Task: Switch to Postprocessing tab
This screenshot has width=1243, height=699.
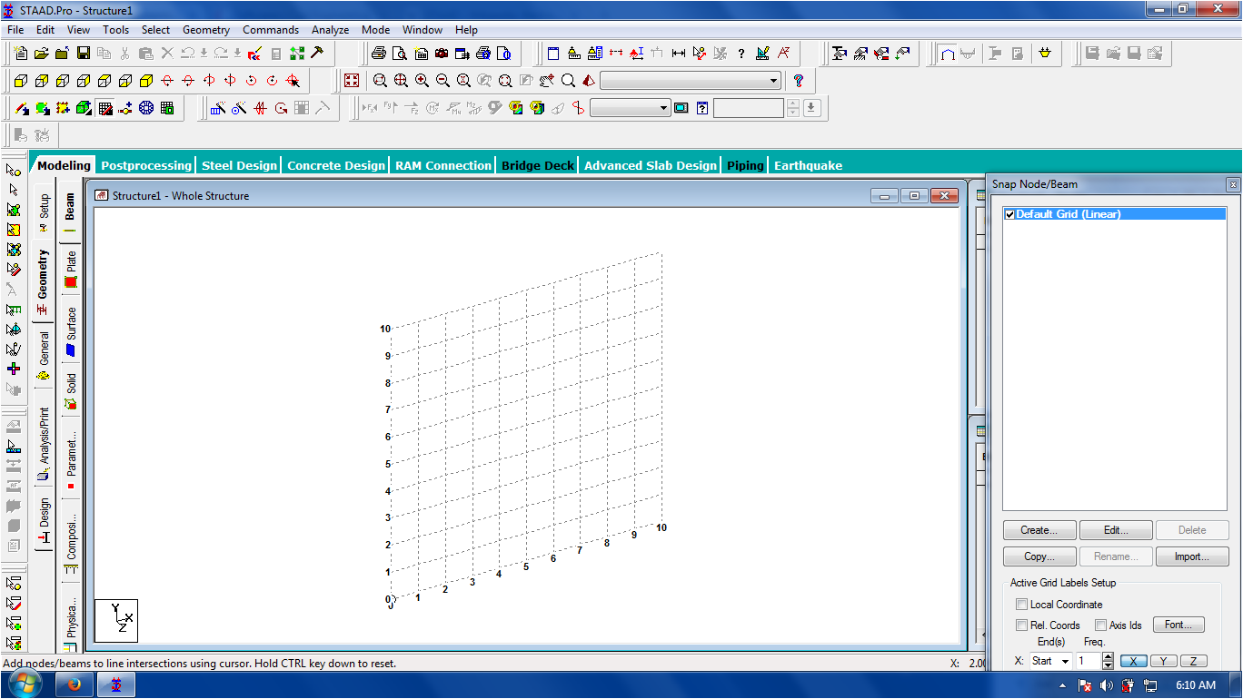Action: click(x=146, y=165)
